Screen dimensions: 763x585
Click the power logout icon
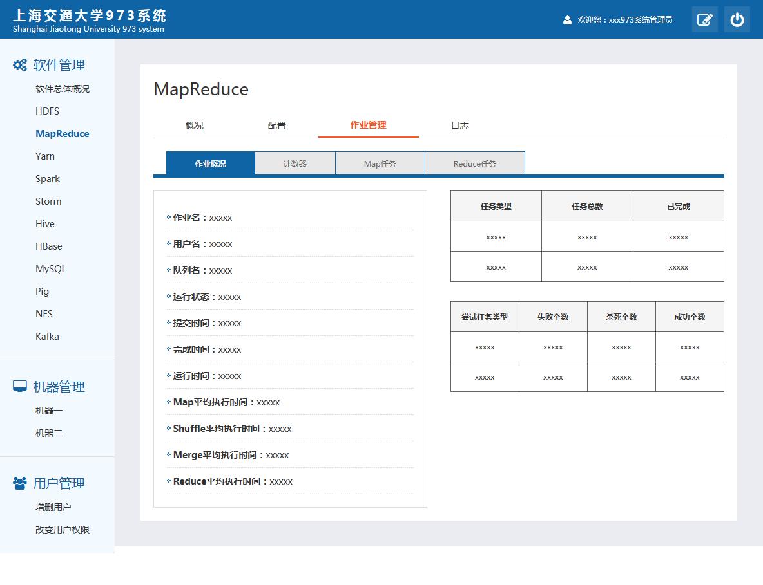tap(737, 19)
